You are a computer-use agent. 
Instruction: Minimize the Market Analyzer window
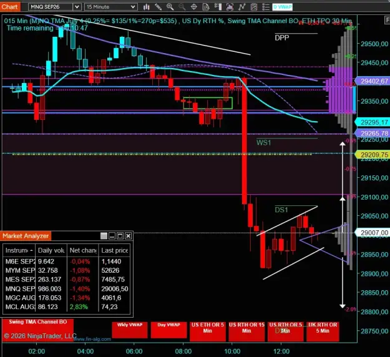[112, 236]
